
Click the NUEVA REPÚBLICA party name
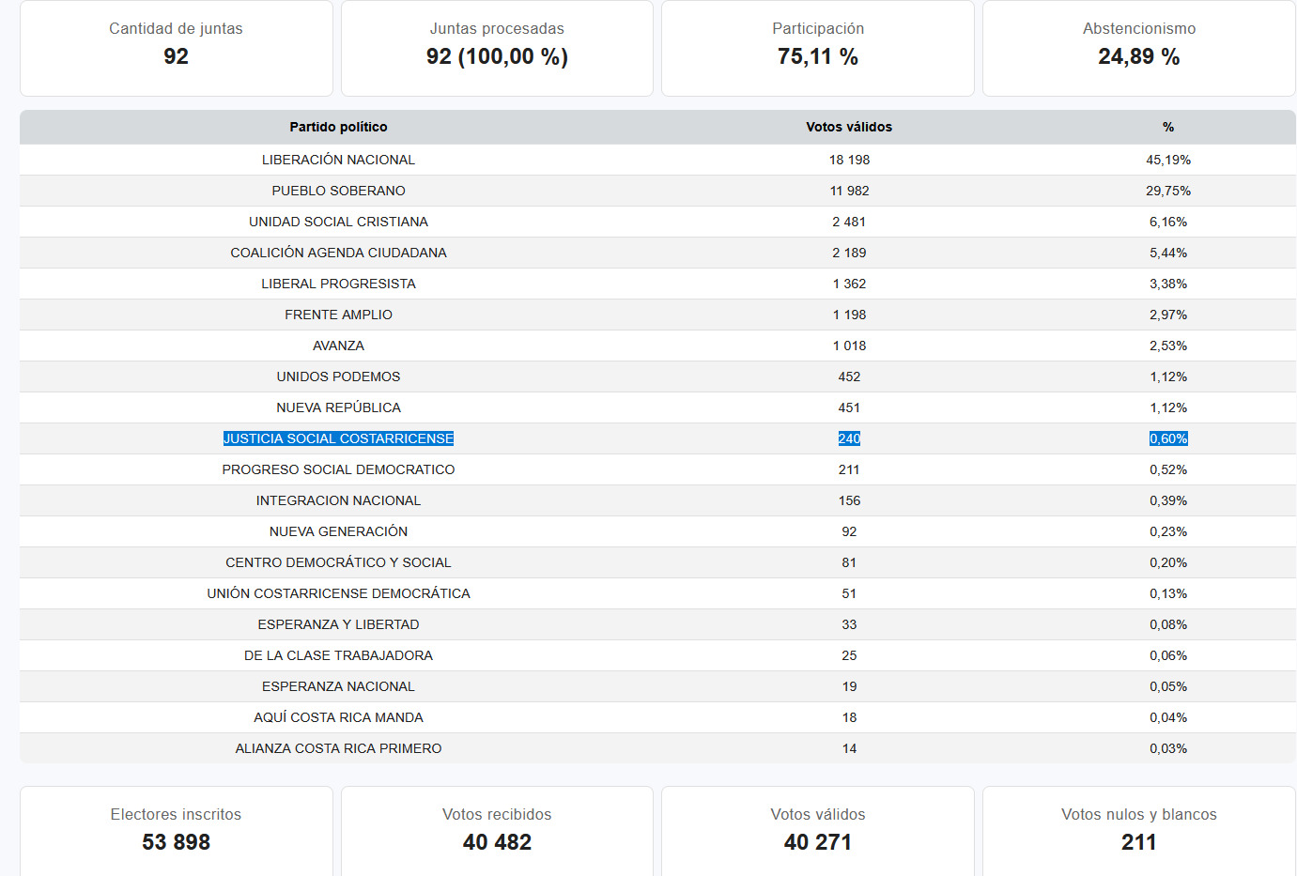click(338, 407)
